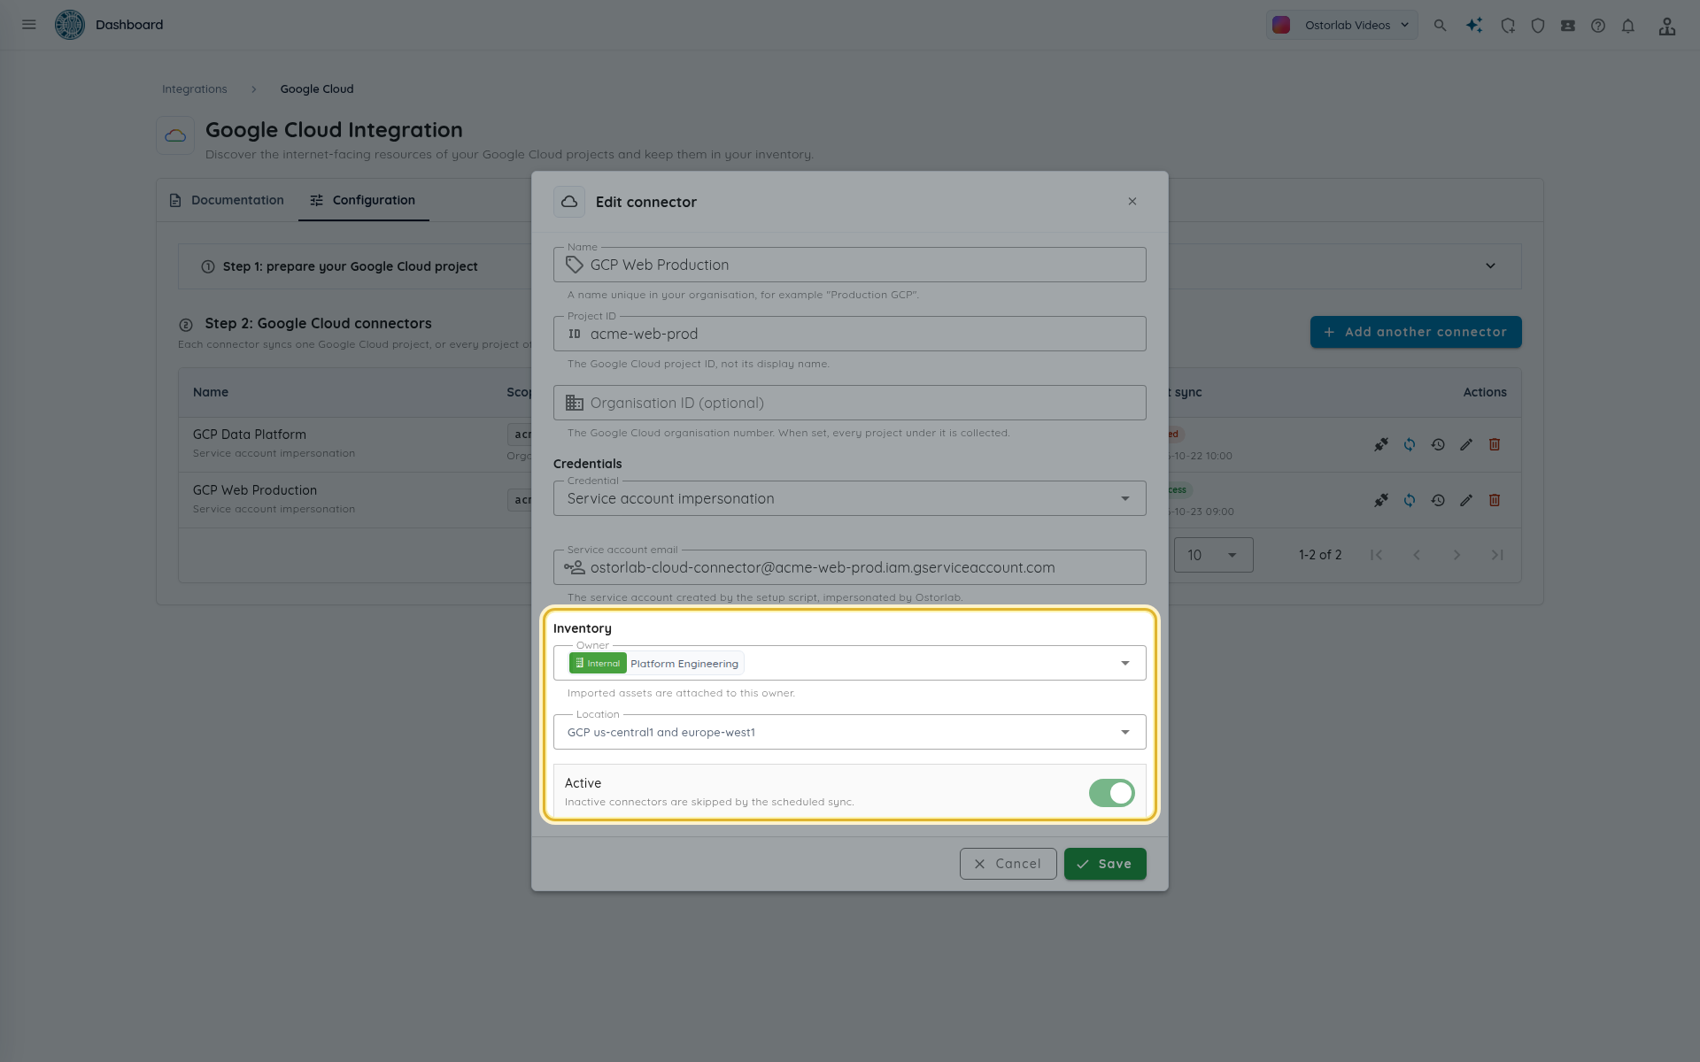Test connection for GCP Web Production row
1700x1062 pixels.
click(1381, 500)
